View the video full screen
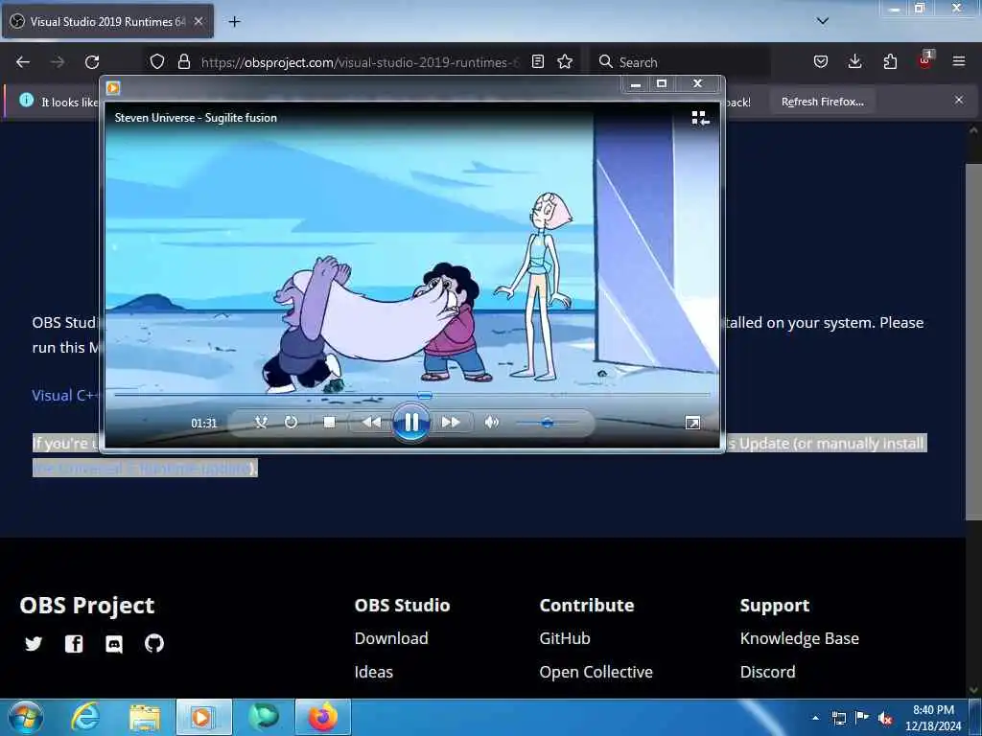Image resolution: width=982 pixels, height=736 pixels. [x=692, y=423]
